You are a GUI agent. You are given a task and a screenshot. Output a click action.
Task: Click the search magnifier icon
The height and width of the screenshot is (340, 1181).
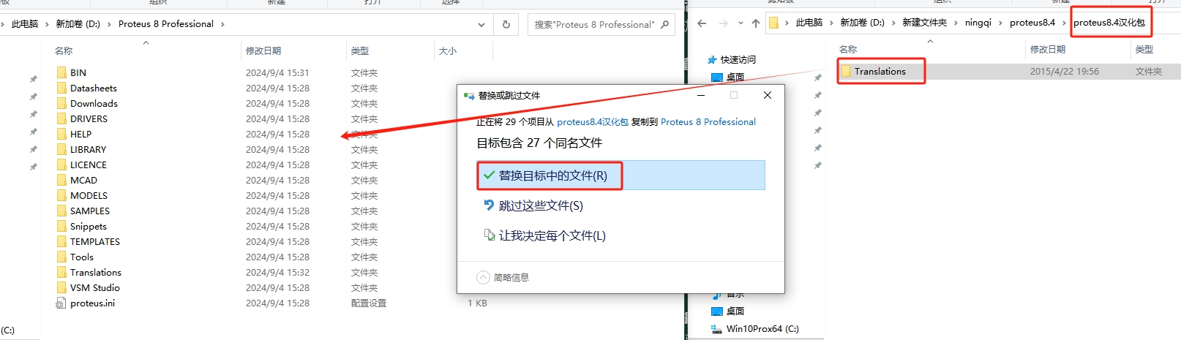click(x=664, y=24)
